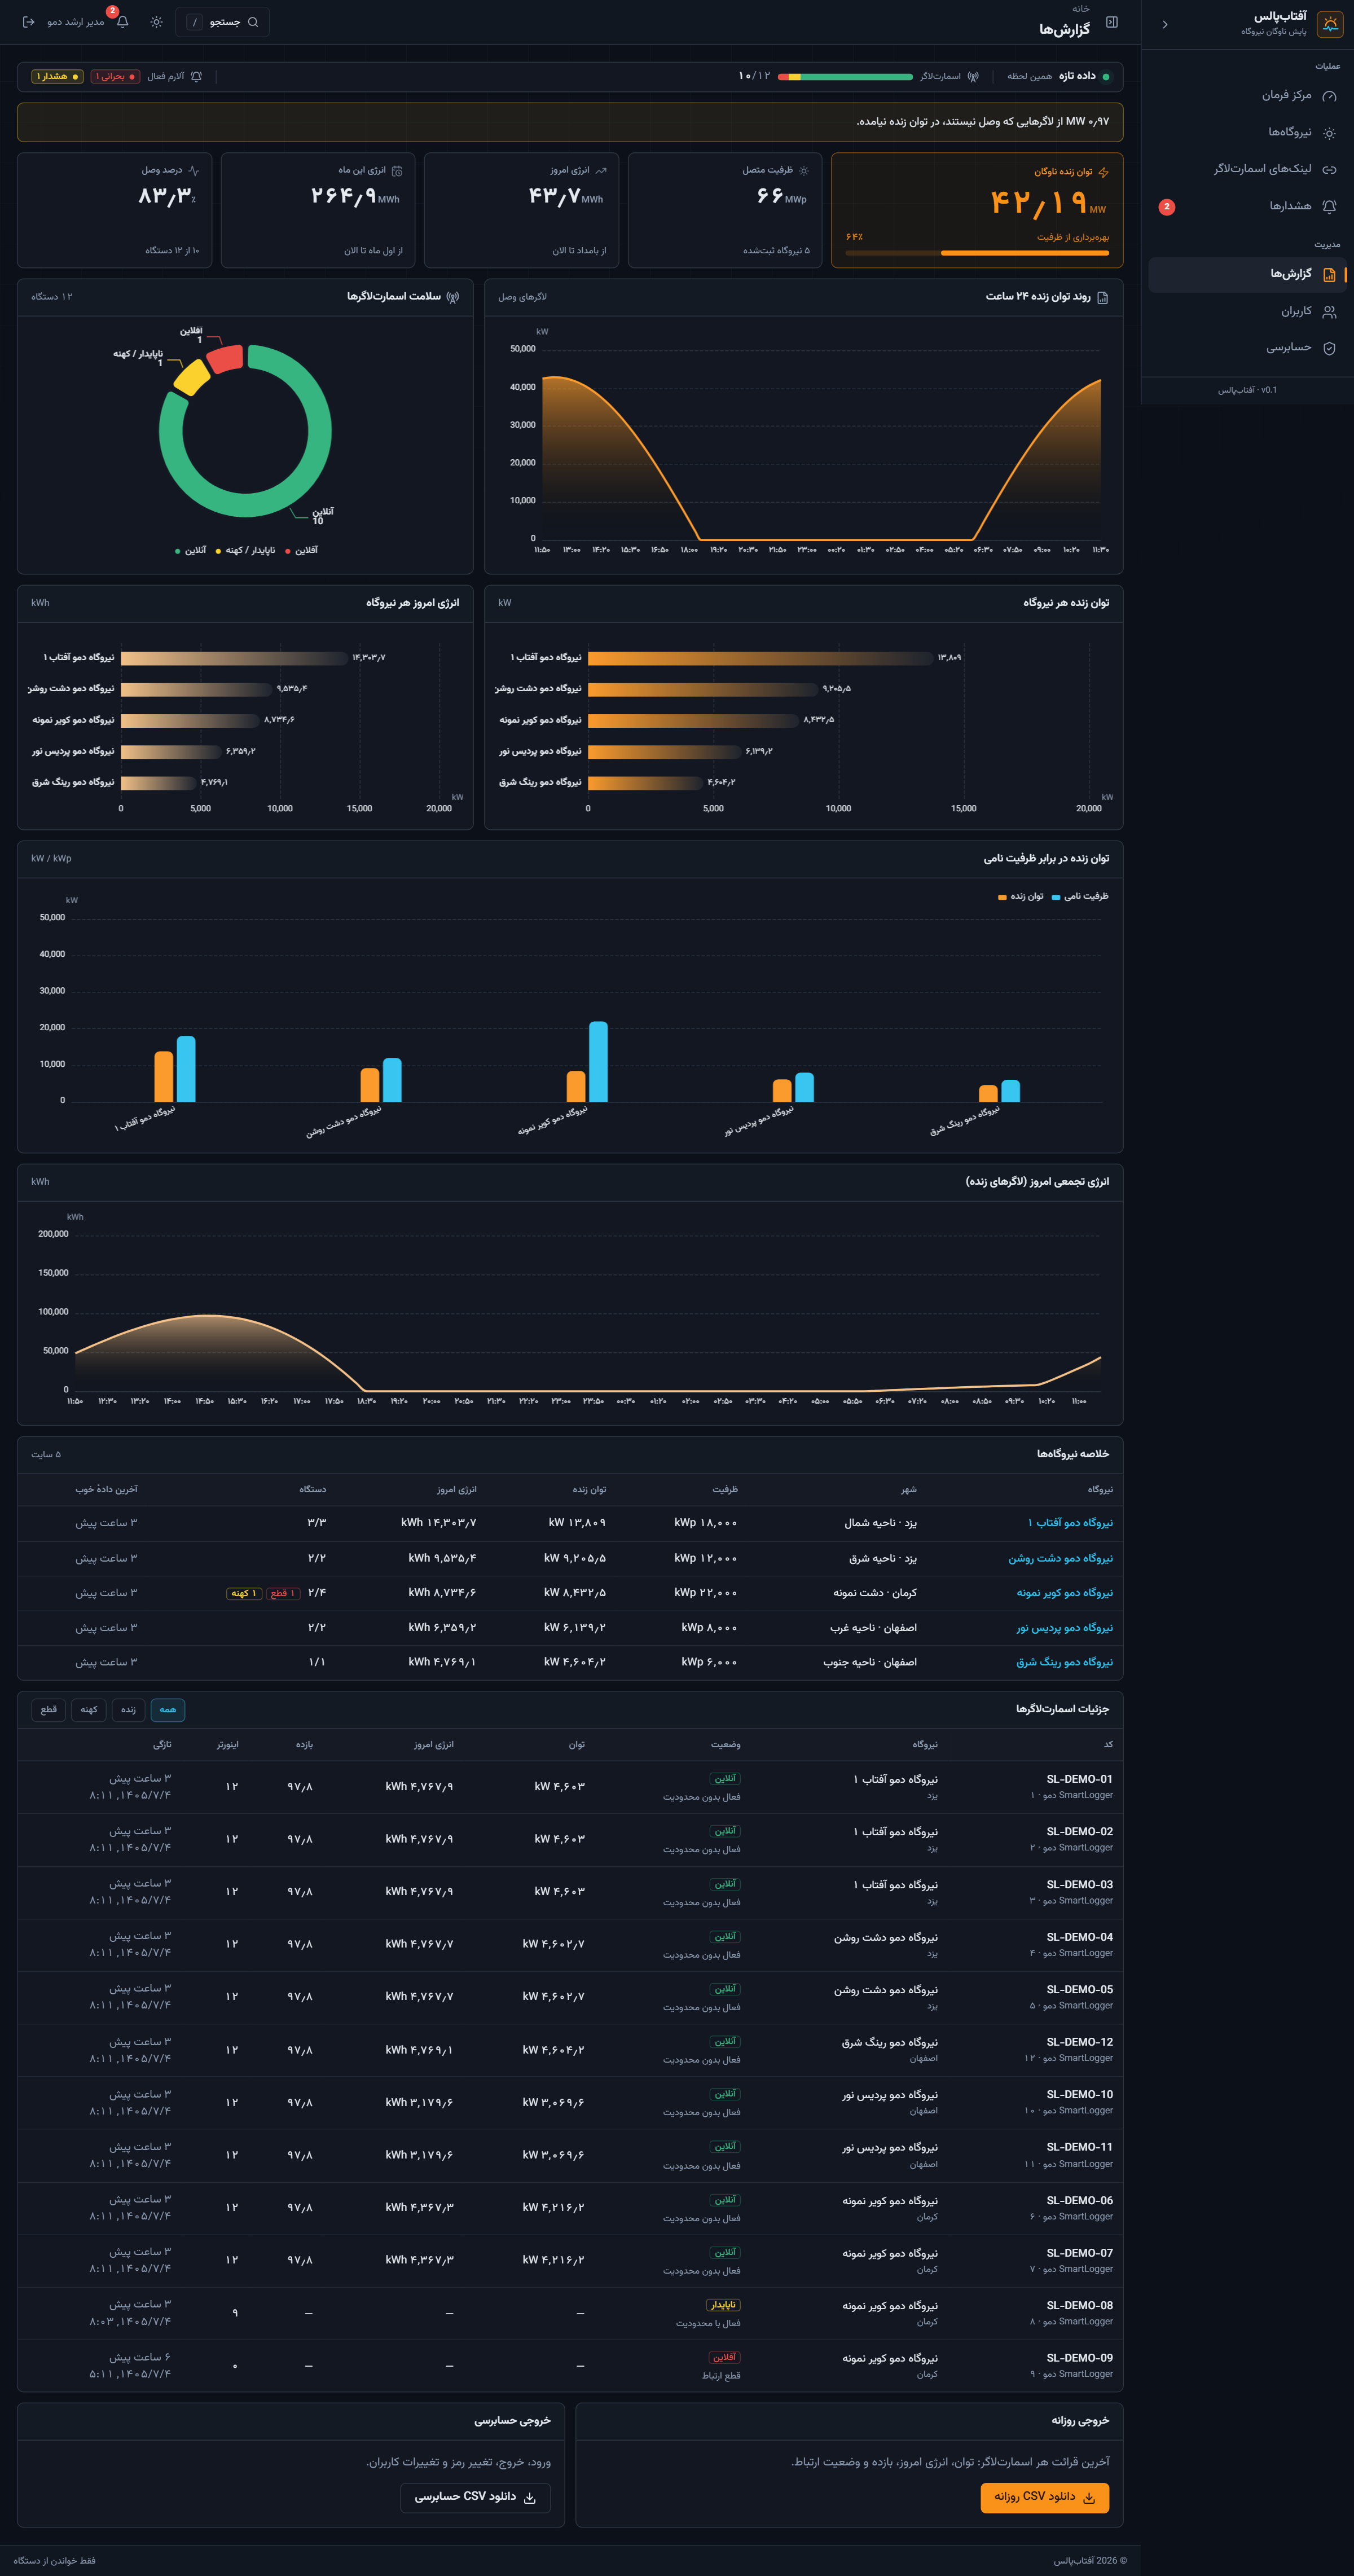Image resolution: width=1354 pixels, height=2576 pixels.
Task: Open notifications bell with badge 2 in header
Action: click(122, 21)
